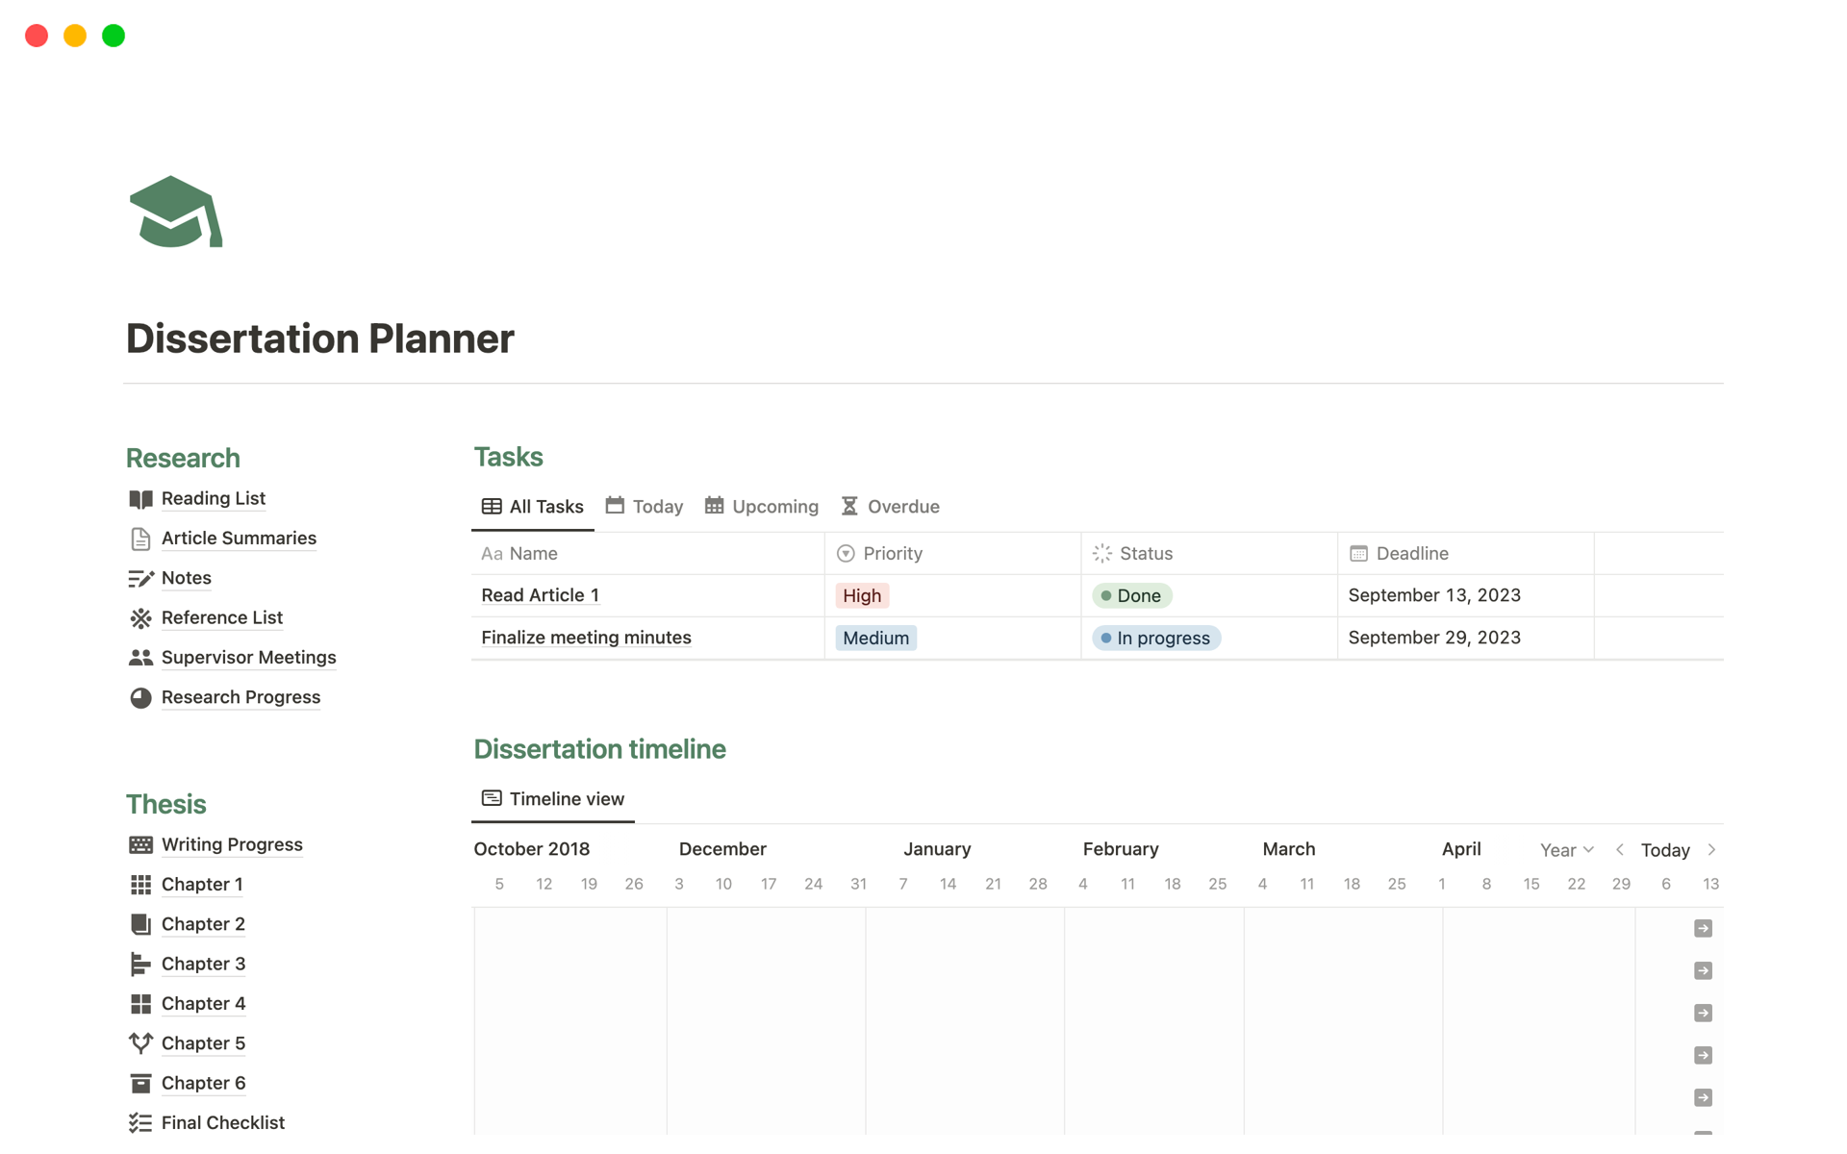
Task: Click the High priority tag
Action: 862,596
